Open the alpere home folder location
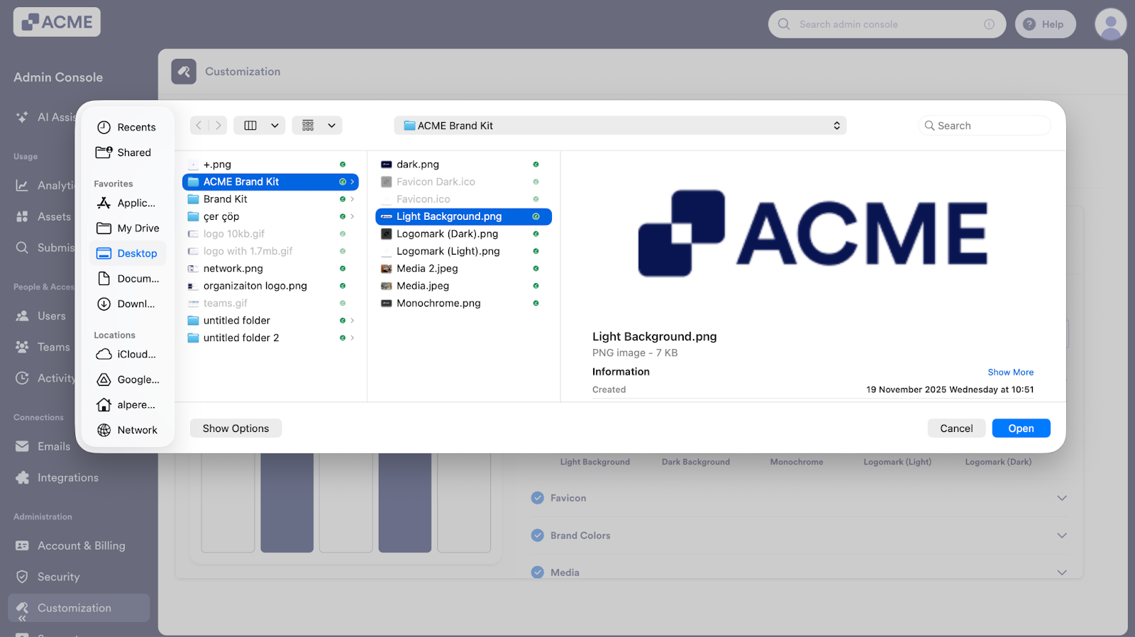This screenshot has height=637, width=1135. point(126,405)
